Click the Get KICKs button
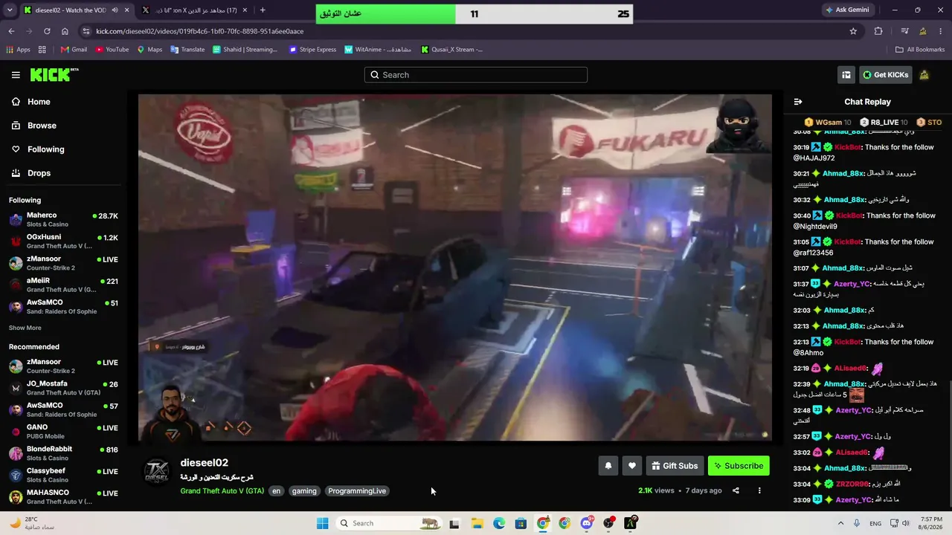The width and height of the screenshot is (952, 535). click(885, 75)
